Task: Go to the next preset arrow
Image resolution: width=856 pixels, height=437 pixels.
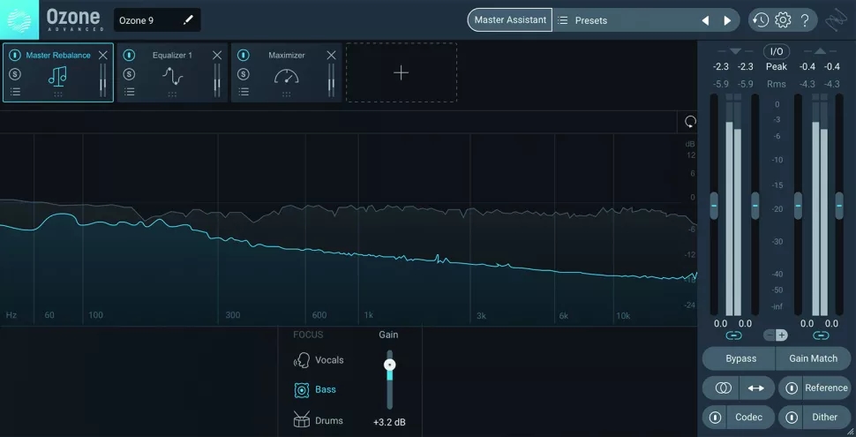Action: [727, 20]
